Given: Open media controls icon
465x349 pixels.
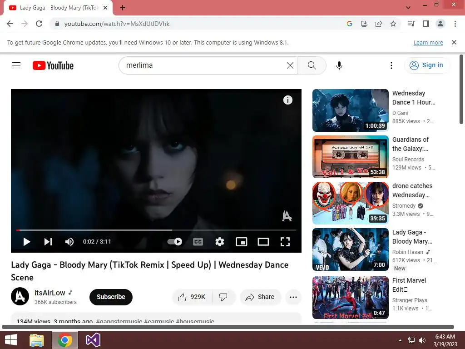Looking at the screenshot, I should [411, 24].
